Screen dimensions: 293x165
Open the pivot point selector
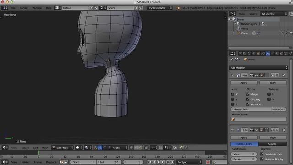click(x=88, y=148)
